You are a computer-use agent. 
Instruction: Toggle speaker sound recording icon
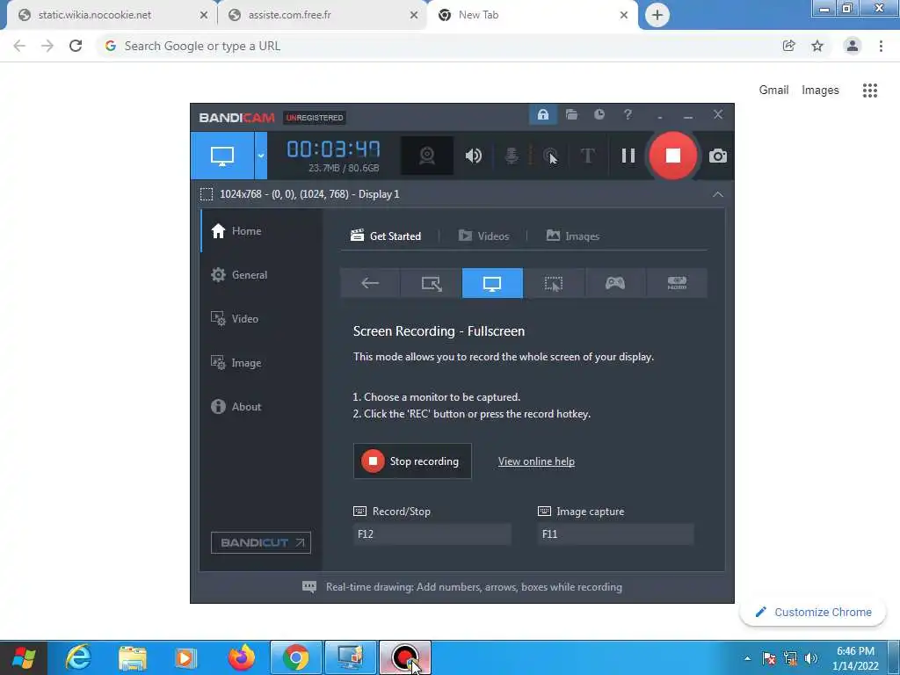474,156
